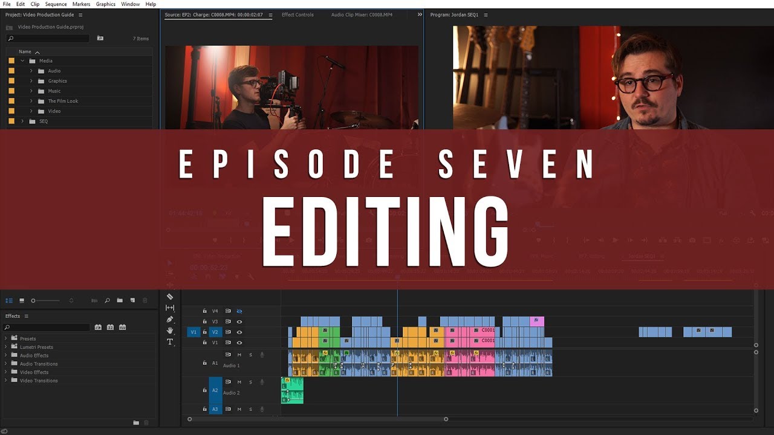Viewport: 774px width, 435px height.
Task: Expand the SEQ bin
Action: coord(23,121)
